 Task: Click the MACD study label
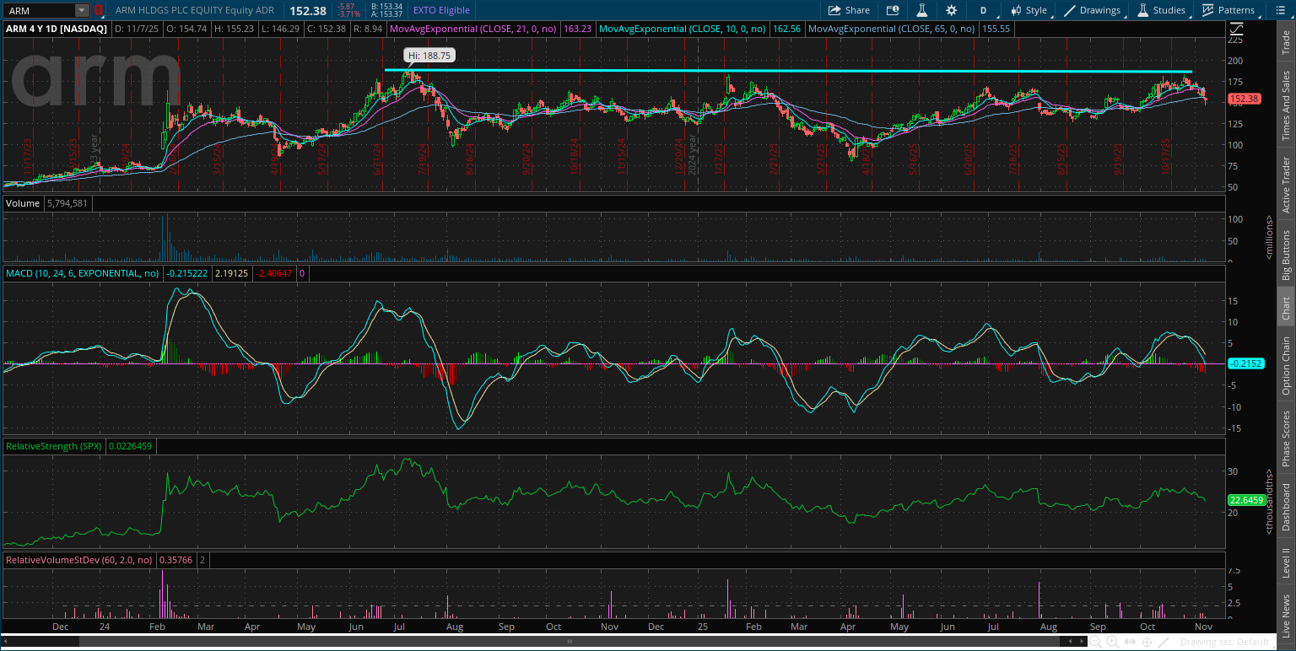click(x=83, y=273)
